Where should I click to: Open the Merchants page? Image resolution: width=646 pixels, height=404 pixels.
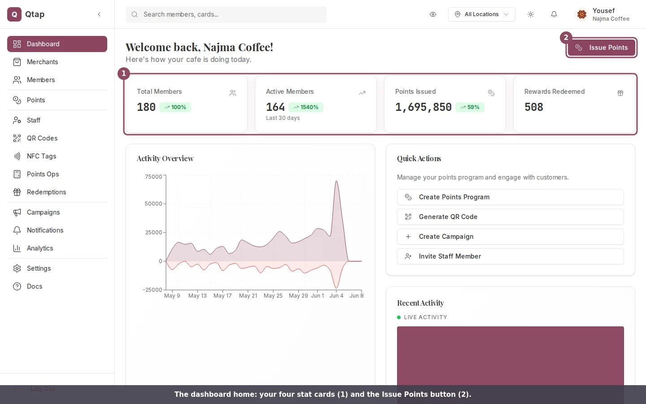pyautogui.click(x=57, y=62)
